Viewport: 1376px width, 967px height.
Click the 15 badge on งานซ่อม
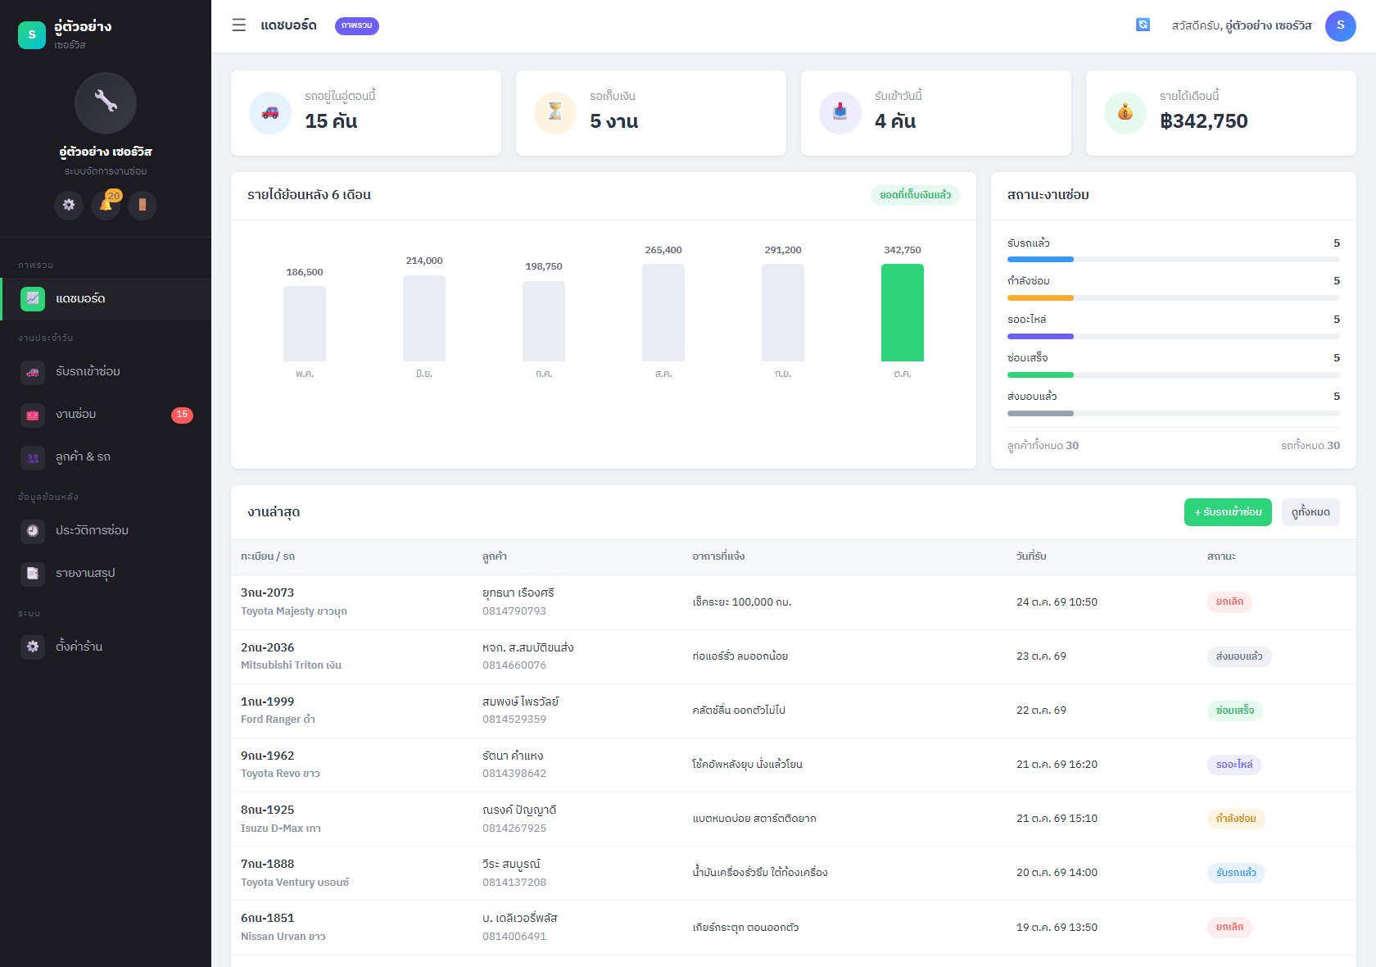pos(182,415)
